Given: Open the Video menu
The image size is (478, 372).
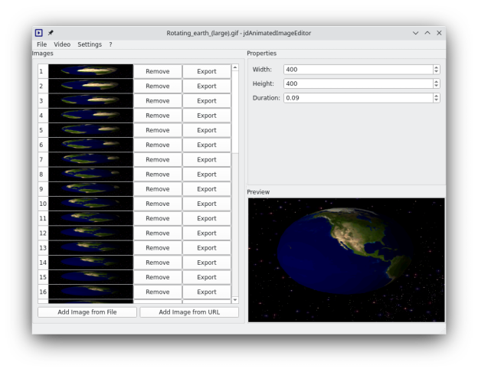Looking at the screenshot, I should coord(62,44).
